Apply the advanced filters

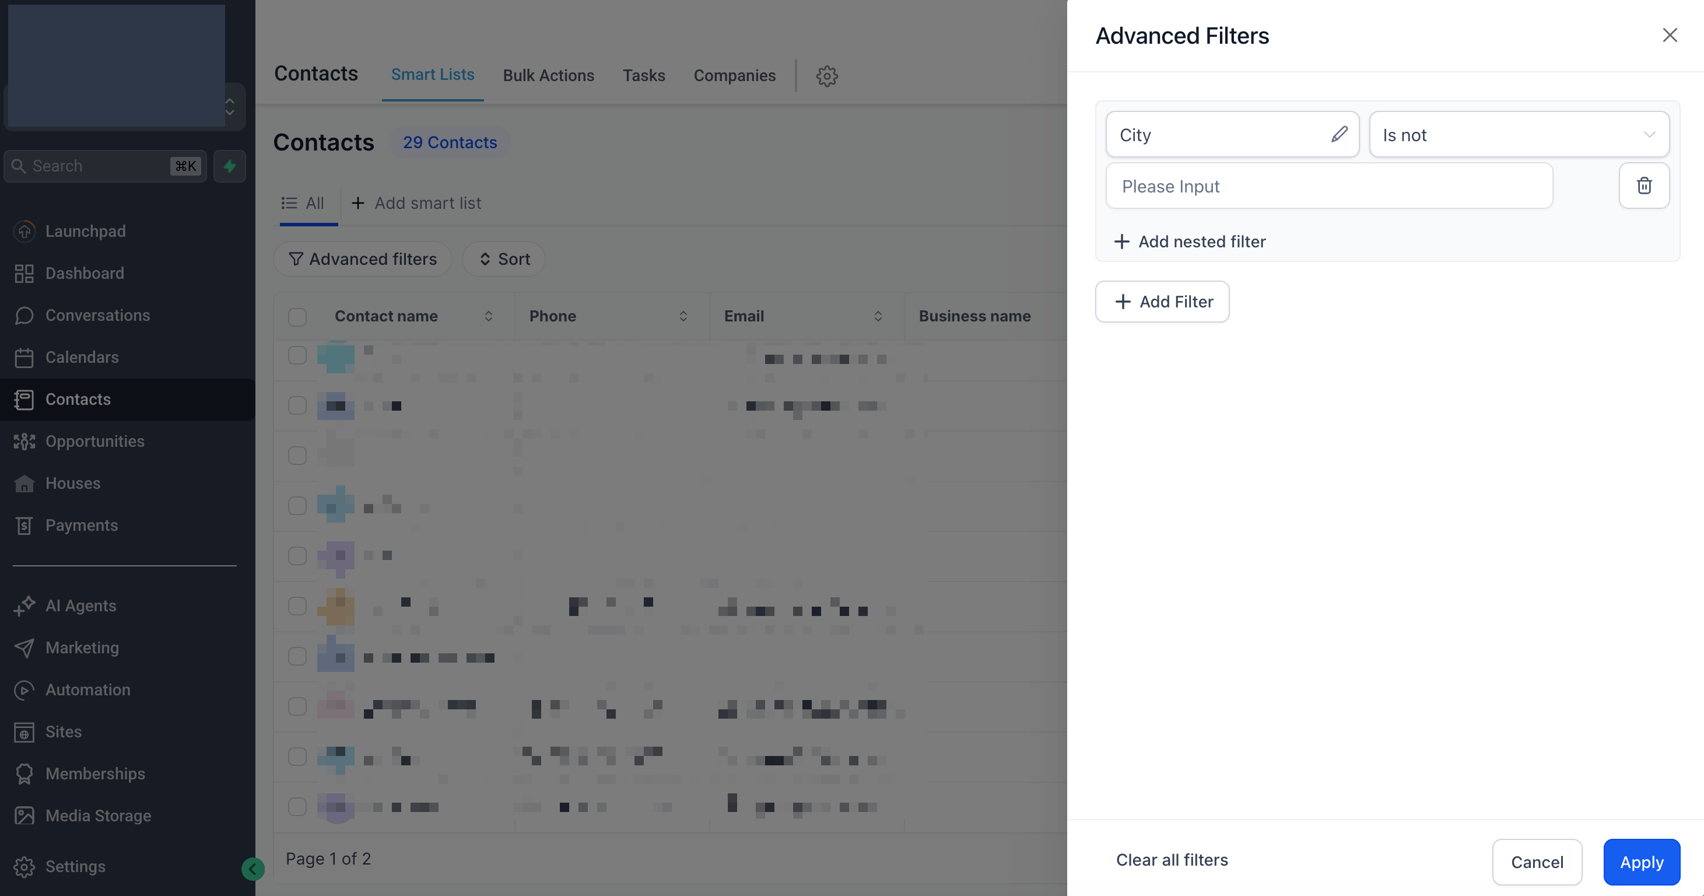(x=1641, y=862)
